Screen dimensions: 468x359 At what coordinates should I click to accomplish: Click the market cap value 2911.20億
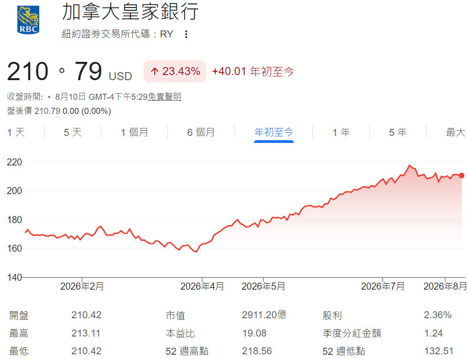(x=264, y=315)
